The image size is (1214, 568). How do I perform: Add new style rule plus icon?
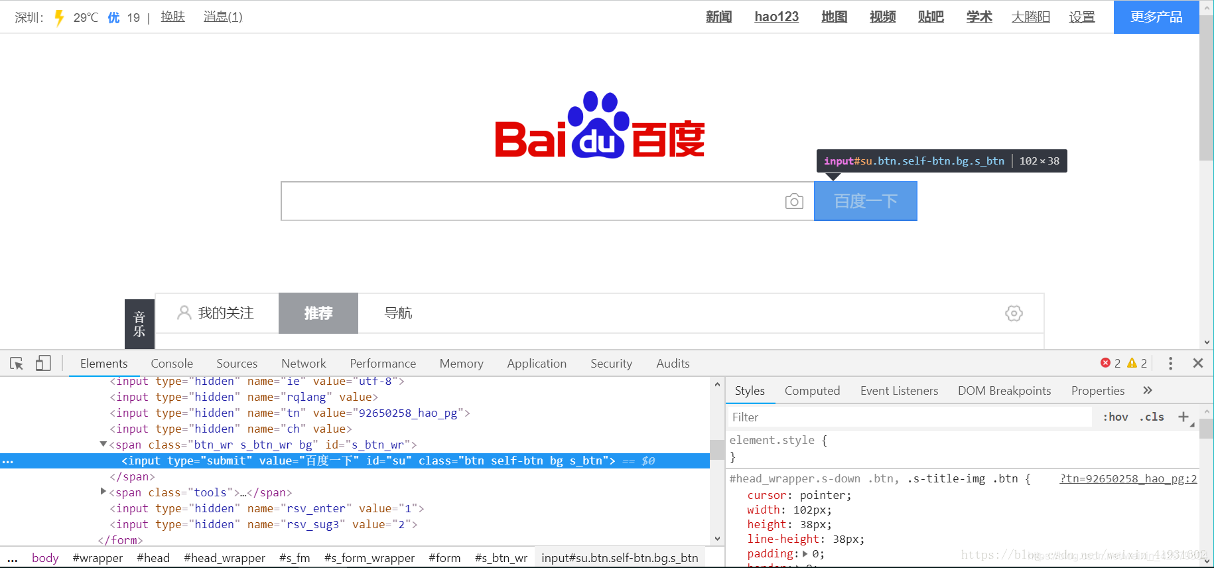1183,417
